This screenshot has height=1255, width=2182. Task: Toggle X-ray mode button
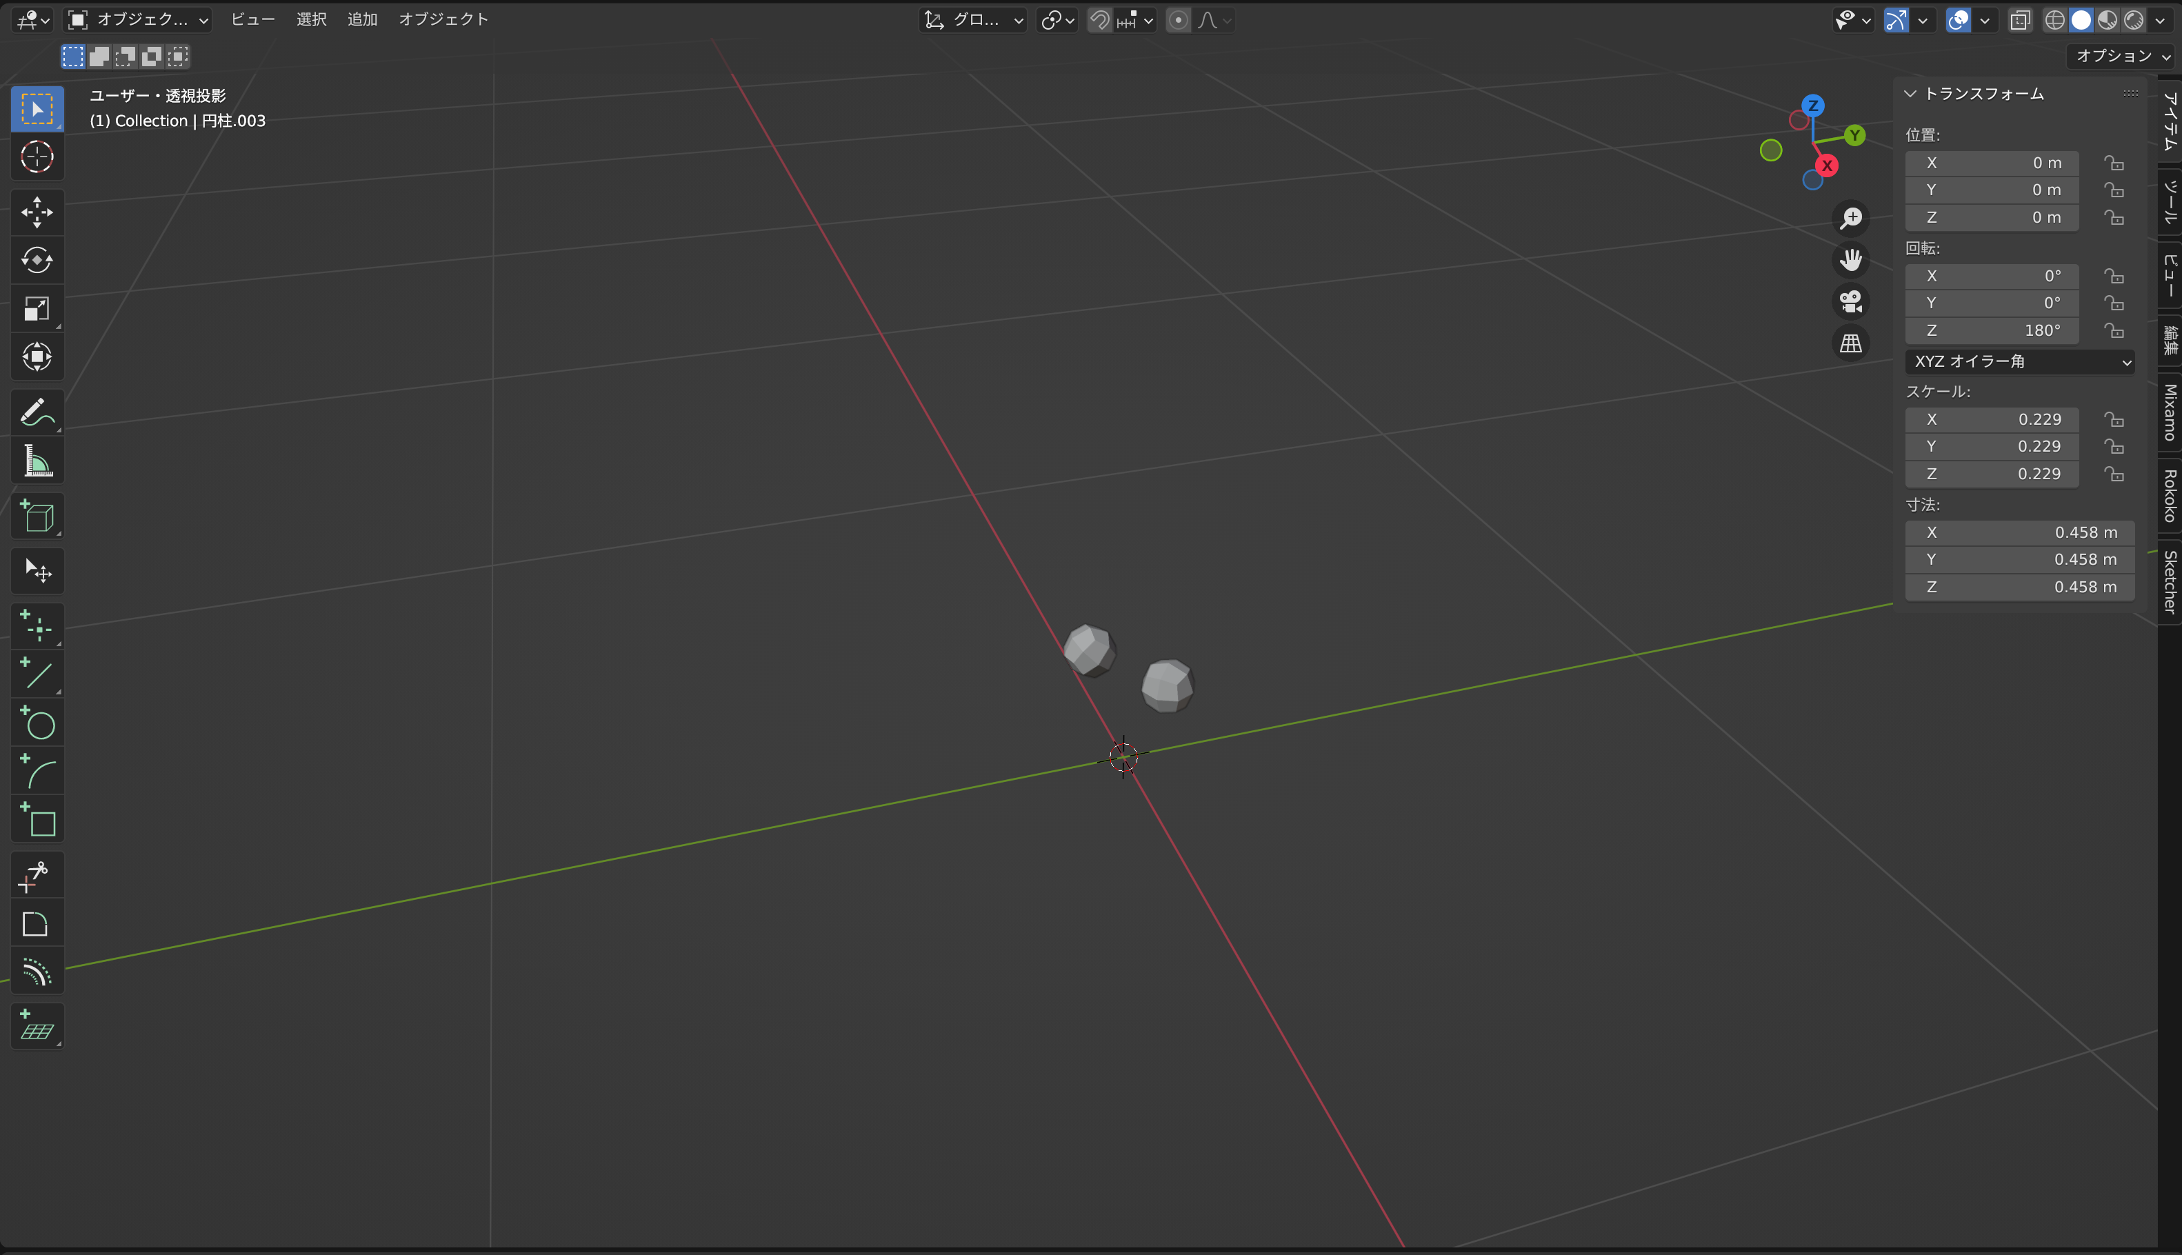[2020, 20]
